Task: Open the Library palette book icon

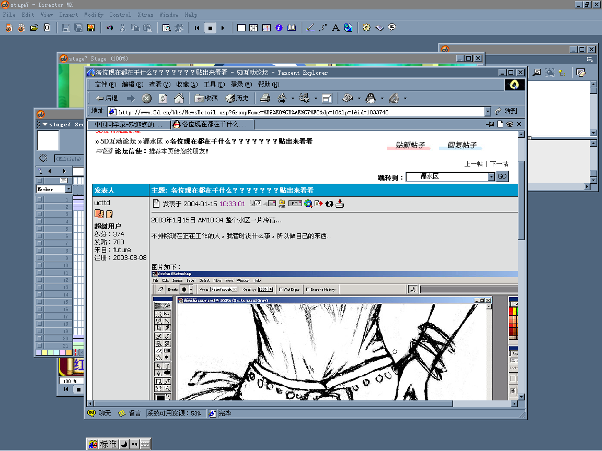Action: [x=292, y=28]
